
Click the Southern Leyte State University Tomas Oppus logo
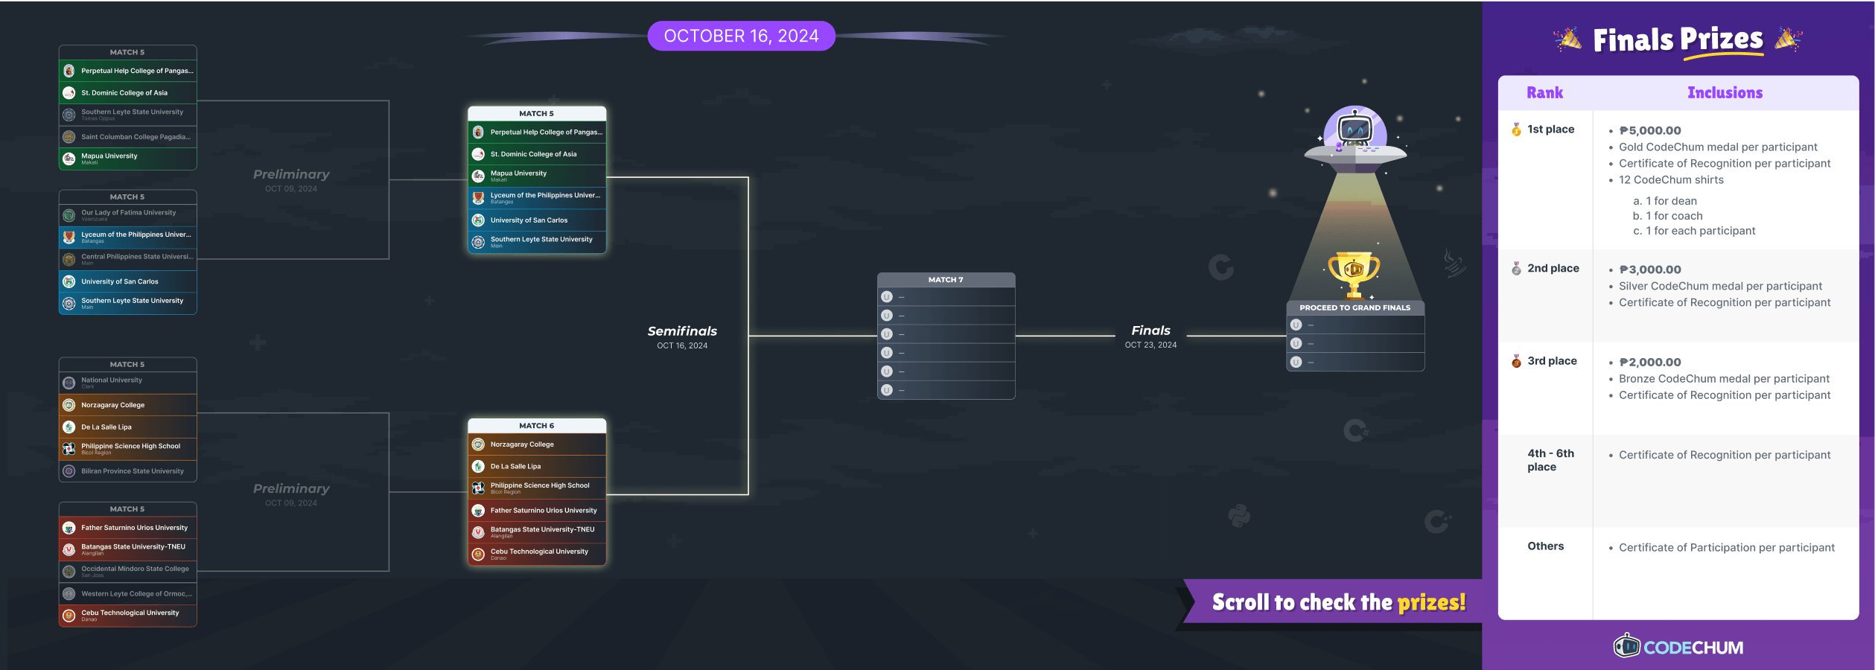point(69,115)
